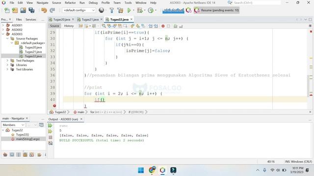The width and height of the screenshot is (314, 176).
Task: Toggle Show Inherited Members filter in Navigator
Action: [5, 154]
